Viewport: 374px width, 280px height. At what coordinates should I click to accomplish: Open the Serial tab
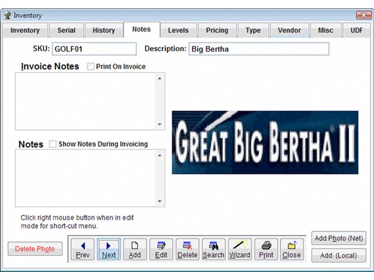(66, 30)
